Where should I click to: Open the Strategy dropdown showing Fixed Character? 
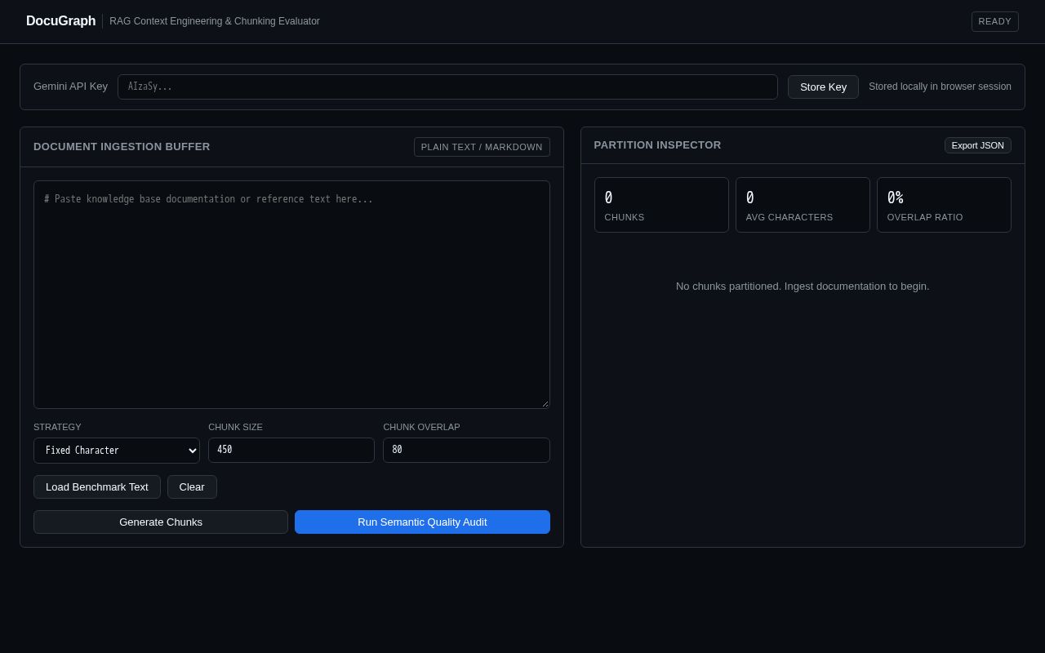(x=117, y=451)
